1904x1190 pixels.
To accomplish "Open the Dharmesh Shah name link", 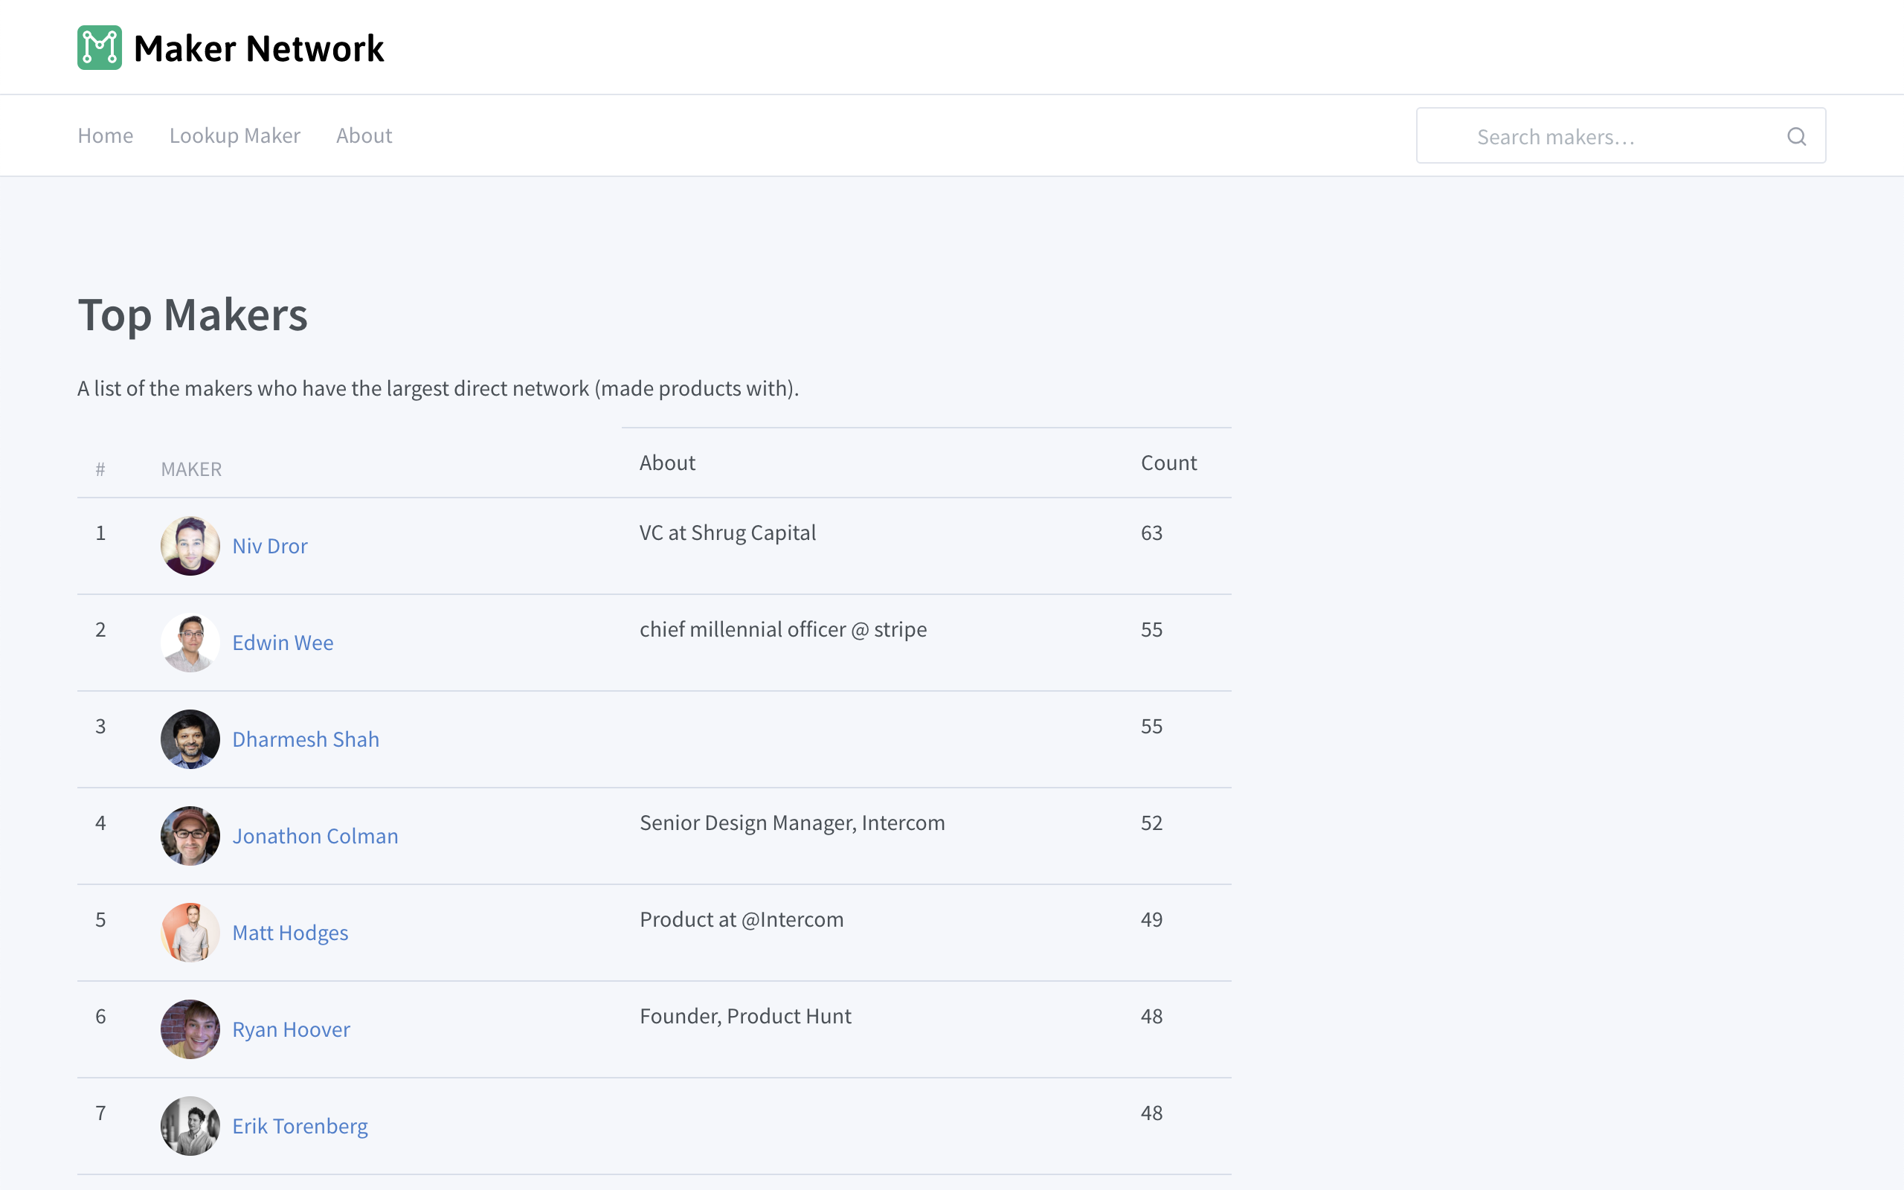I will click(305, 739).
